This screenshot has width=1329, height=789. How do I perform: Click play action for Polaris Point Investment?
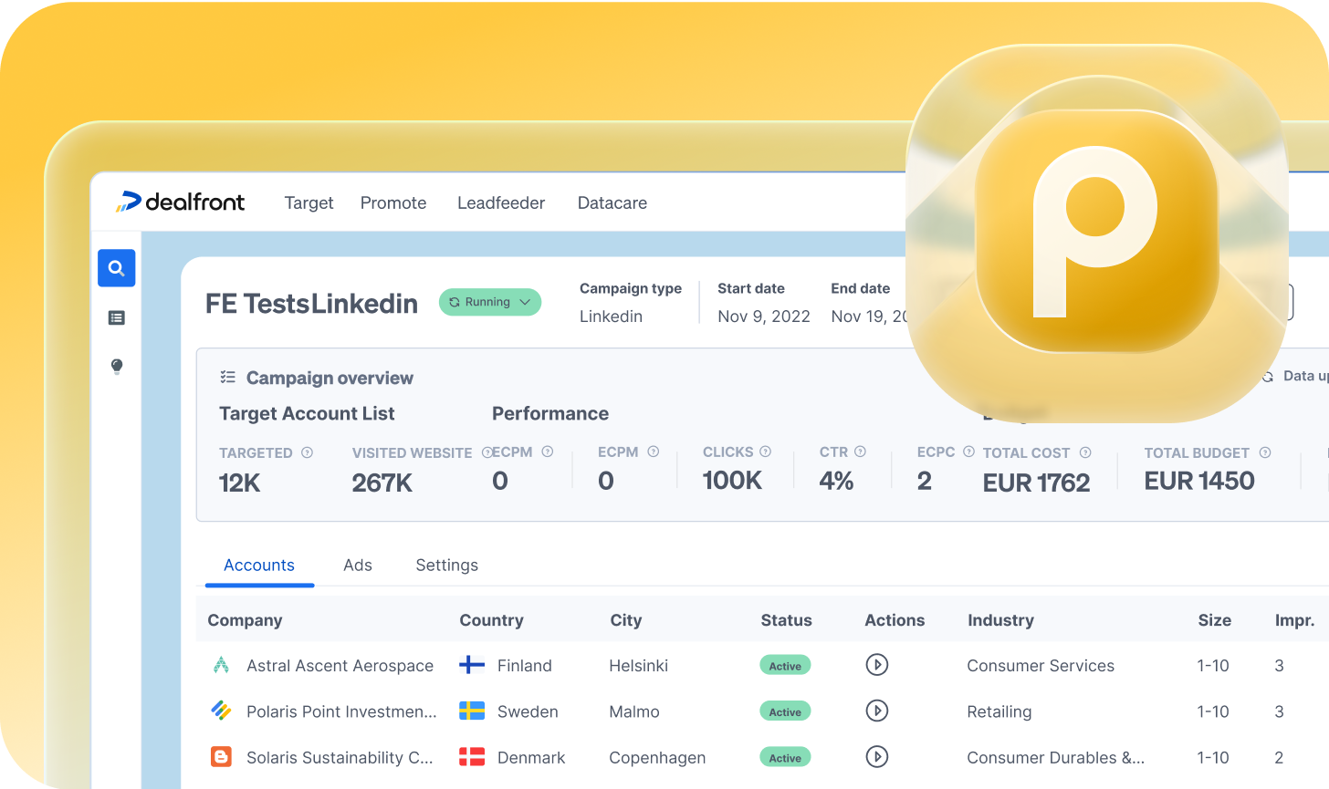click(877, 711)
